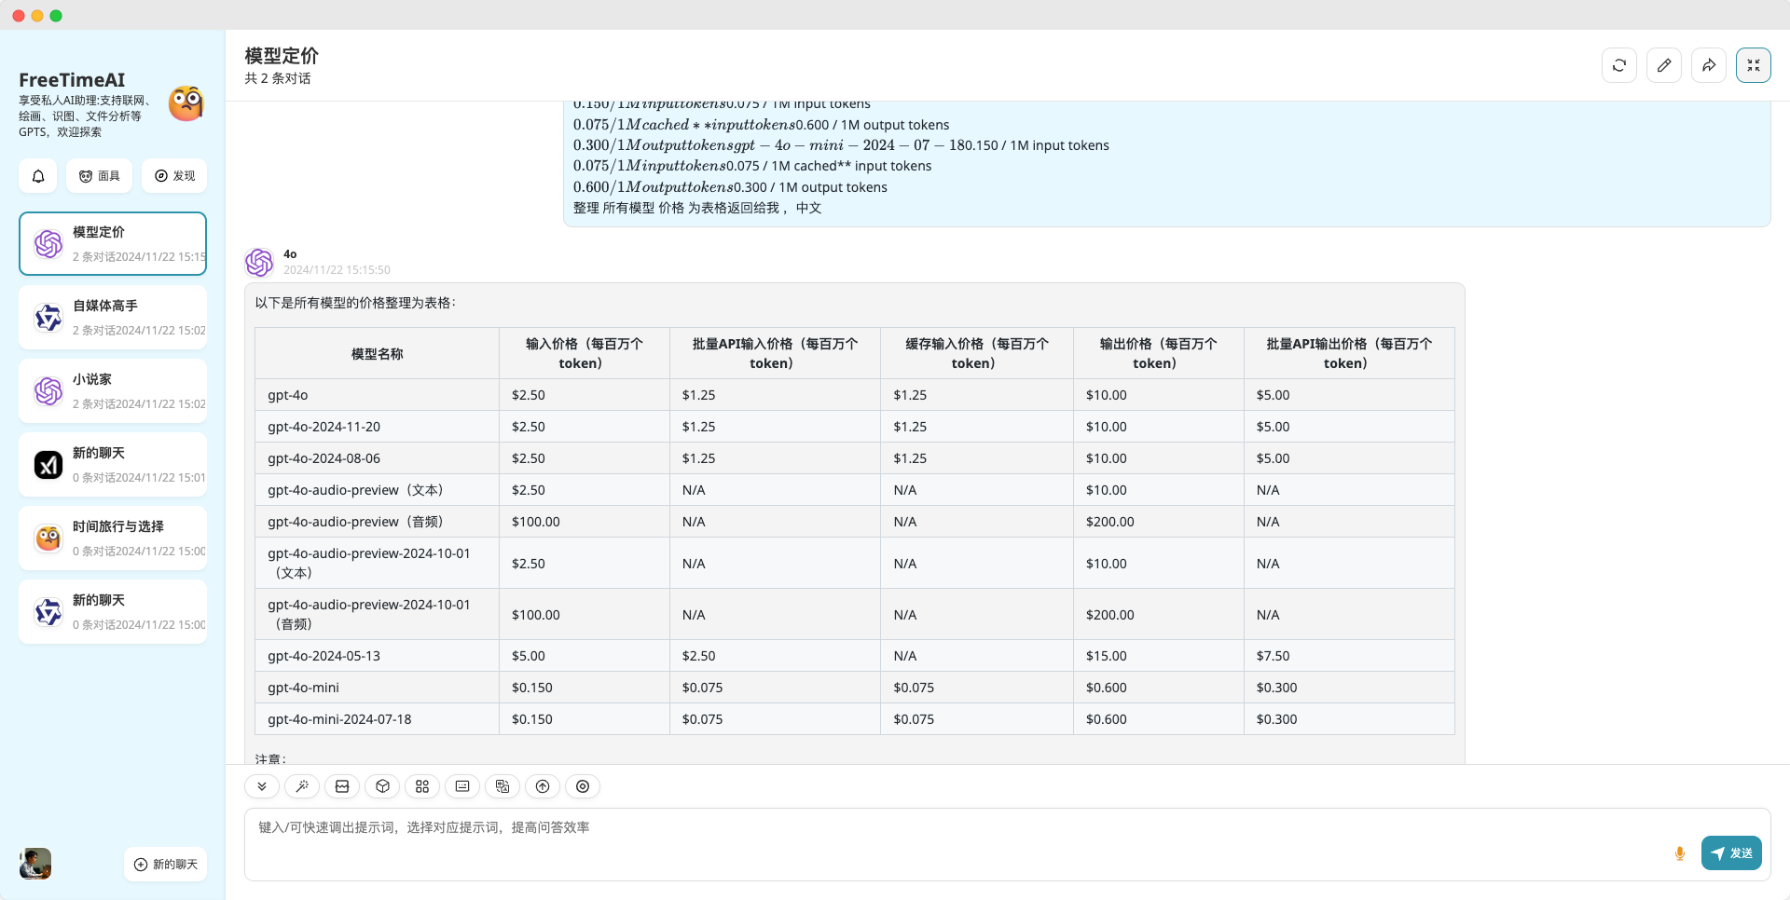Click the apps grid icon in toolbar

click(x=422, y=786)
